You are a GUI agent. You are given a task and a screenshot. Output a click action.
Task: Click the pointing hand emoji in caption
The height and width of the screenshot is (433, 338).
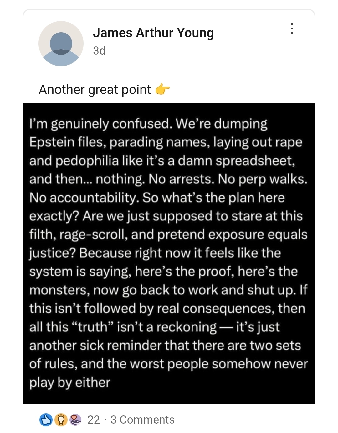(x=162, y=90)
